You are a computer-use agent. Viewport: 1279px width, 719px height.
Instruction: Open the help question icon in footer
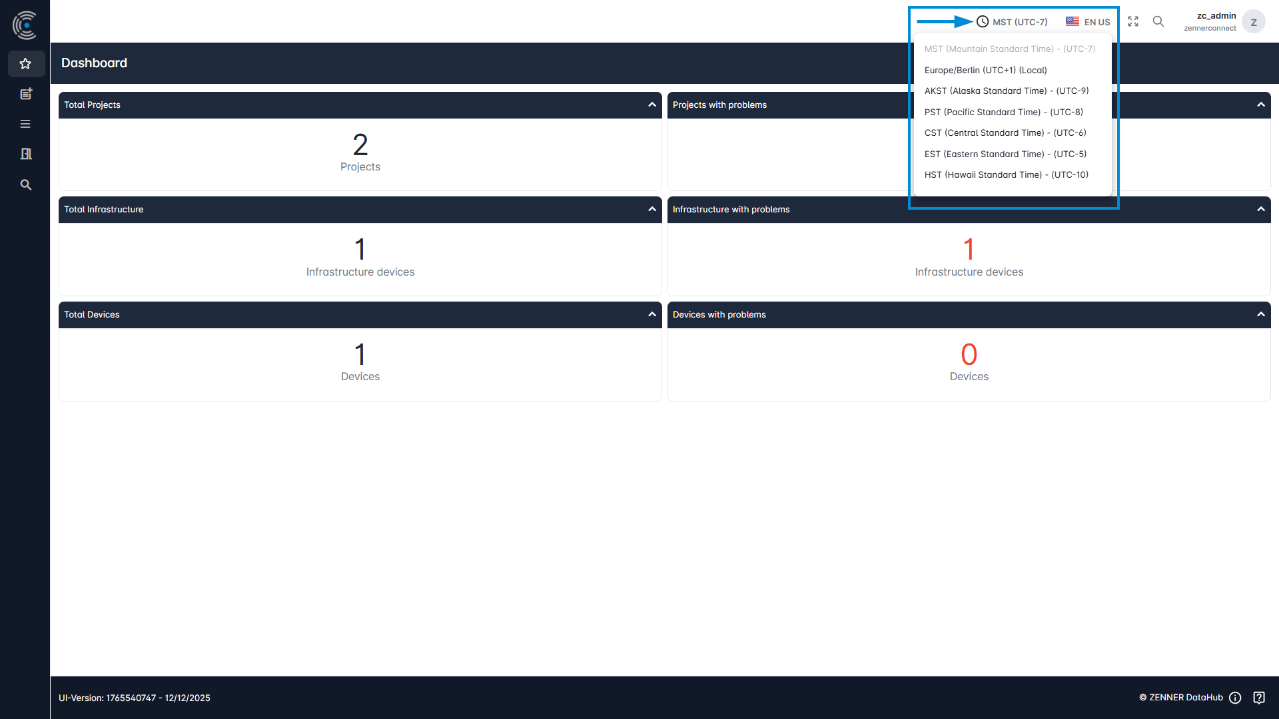pyautogui.click(x=1259, y=697)
